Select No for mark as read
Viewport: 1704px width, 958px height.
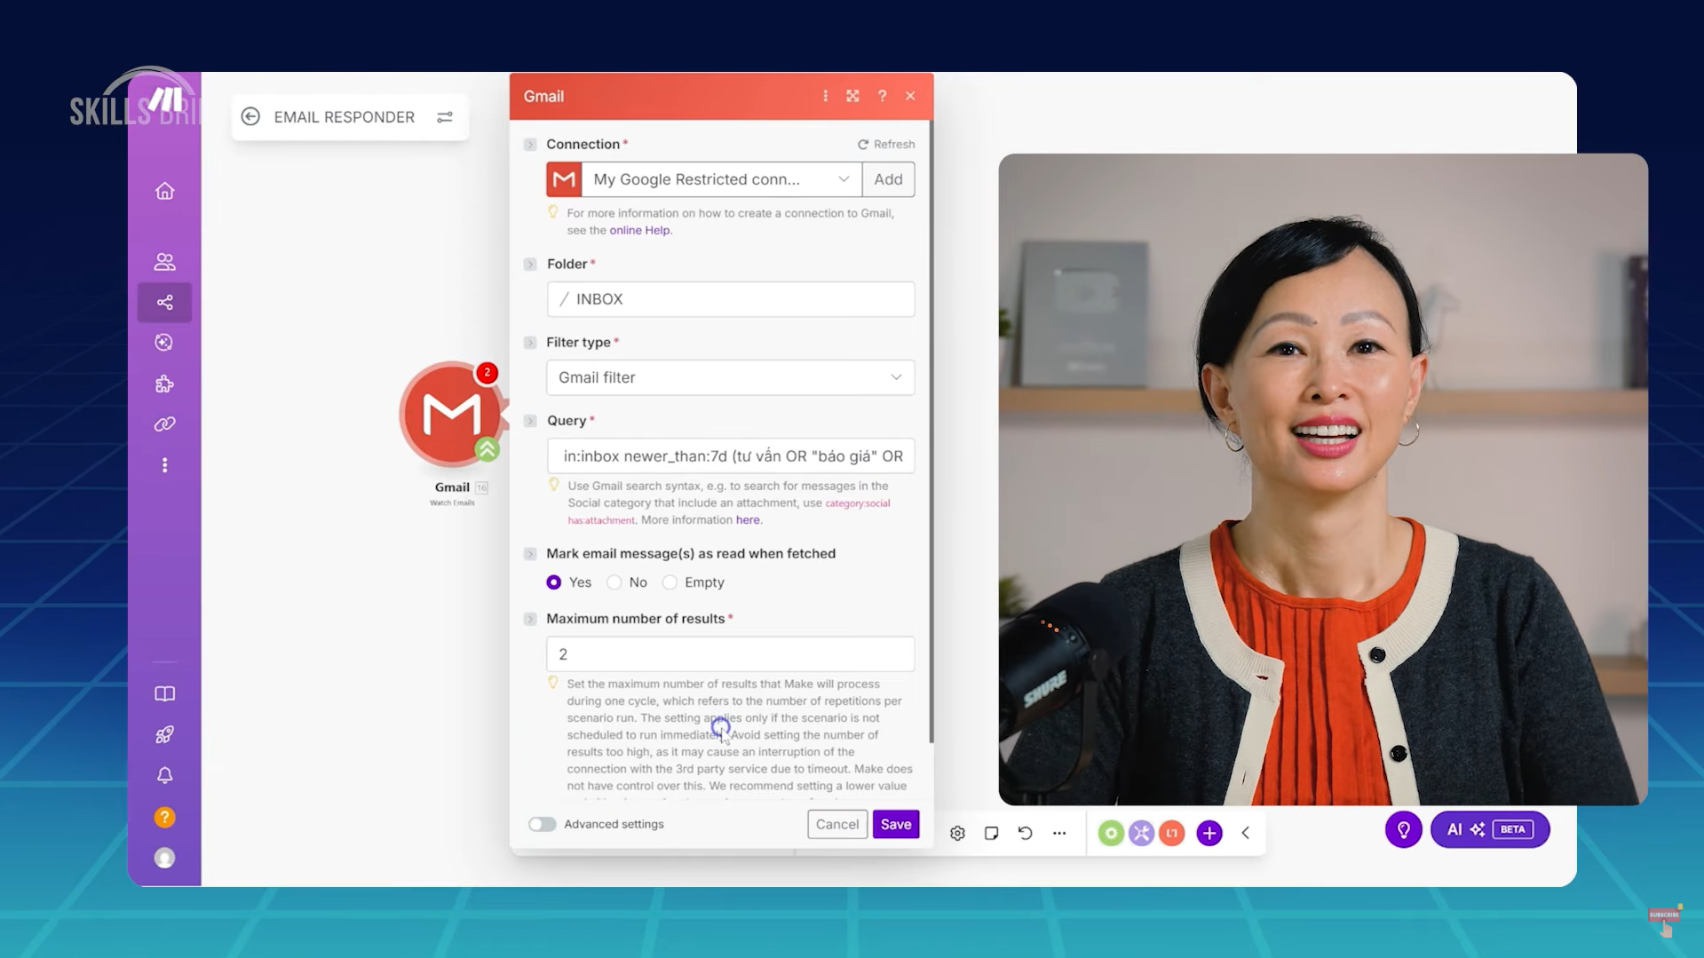[x=614, y=582]
